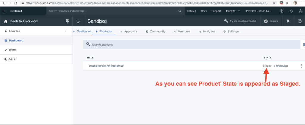Expand the Favorites section
The width and height of the screenshot is (305, 125).
[x=65, y=31]
